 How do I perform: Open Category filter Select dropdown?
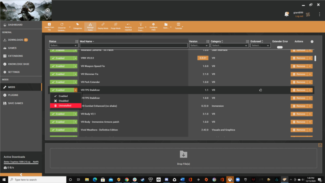tap(229, 46)
